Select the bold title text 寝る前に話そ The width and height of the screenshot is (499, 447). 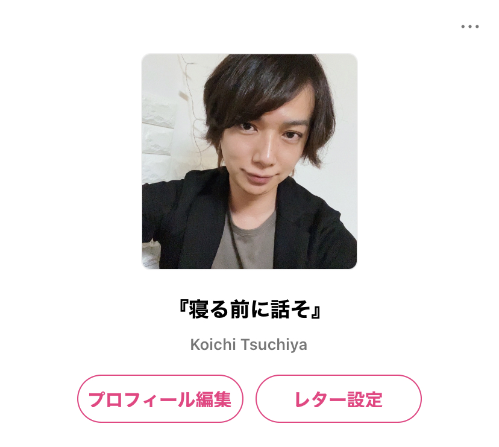(x=249, y=309)
